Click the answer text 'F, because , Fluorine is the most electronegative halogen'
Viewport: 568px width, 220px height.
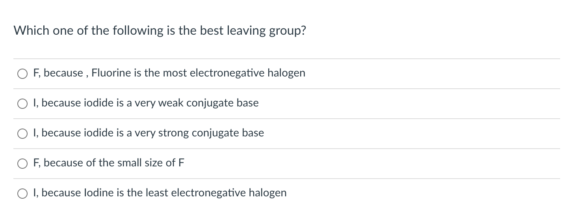point(169,73)
